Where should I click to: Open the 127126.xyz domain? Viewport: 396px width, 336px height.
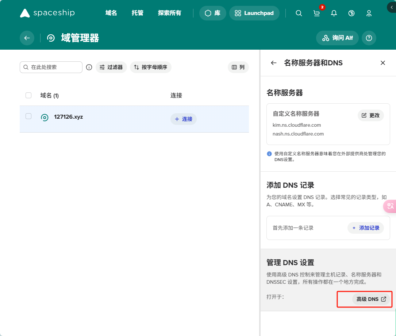point(69,117)
